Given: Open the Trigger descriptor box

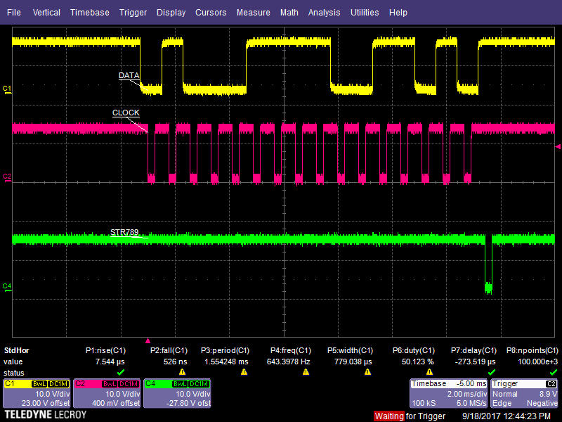Looking at the screenshot, I should pos(525,393).
